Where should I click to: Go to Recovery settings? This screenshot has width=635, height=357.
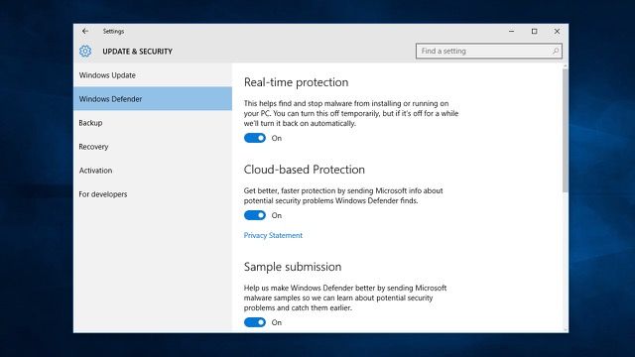pyautogui.click(x=153, y=147)
